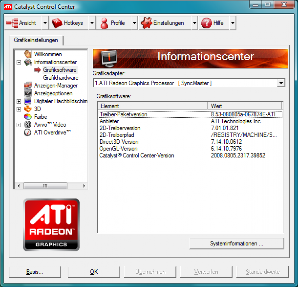The width and height of the screenshot is (298, 287).
Task: Click the OK button
Action: pos(94,272)
